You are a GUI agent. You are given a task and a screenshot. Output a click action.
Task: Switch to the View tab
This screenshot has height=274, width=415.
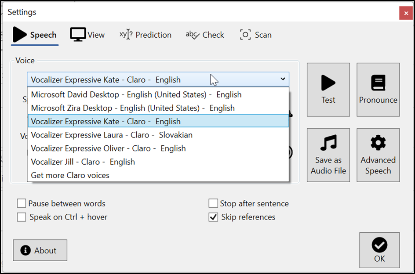87,35
